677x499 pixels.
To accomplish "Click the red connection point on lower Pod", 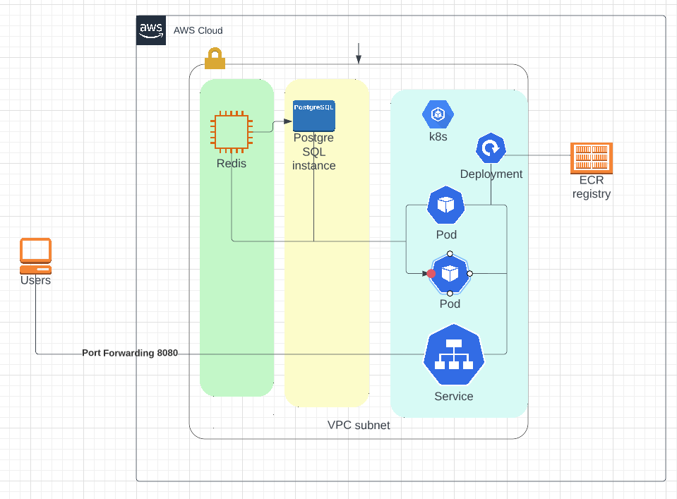I will coord(431,274).
